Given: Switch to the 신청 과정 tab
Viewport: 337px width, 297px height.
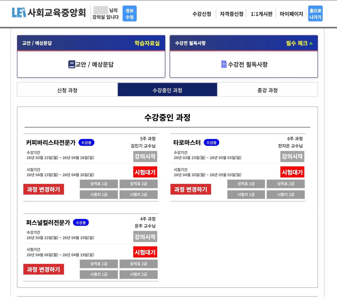Looking at the screenshot, I should pyautogui.click(x=67, y=90).
